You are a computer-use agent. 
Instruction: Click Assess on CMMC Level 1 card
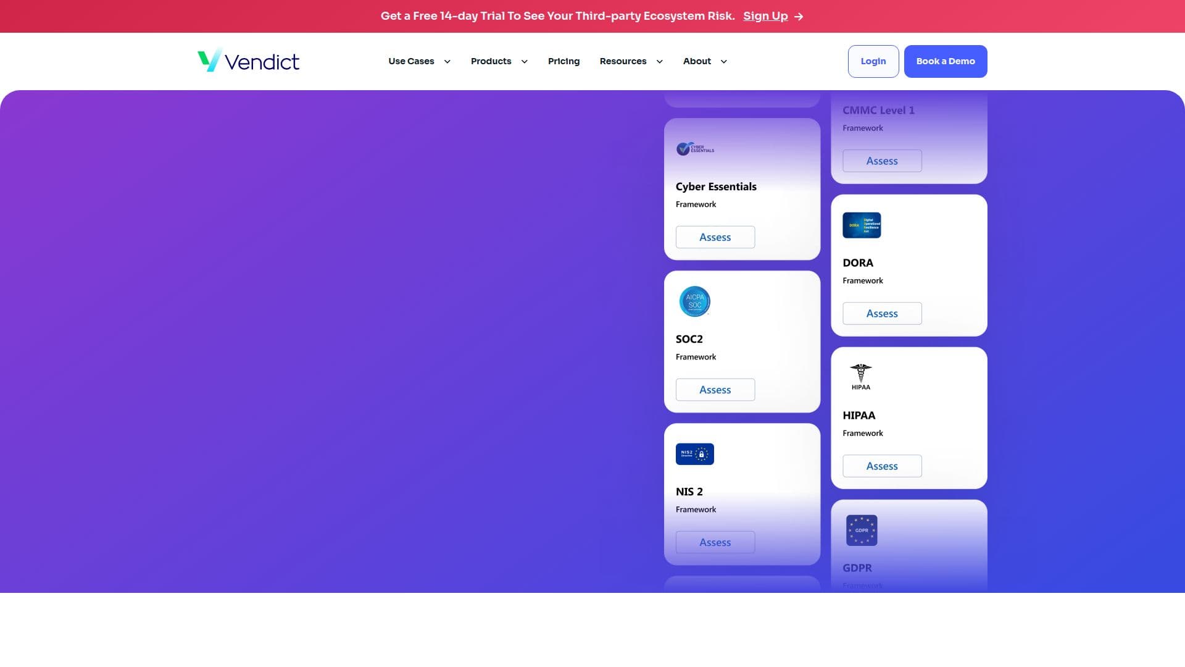(x=882, y=161)
